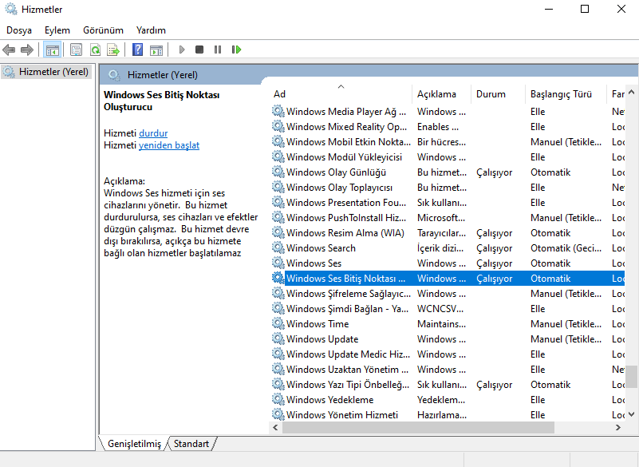Click gear icon of Windows Yedekleme row
Image resolution: width=639 pixels, height=467 pixels.
coord(278,400)
